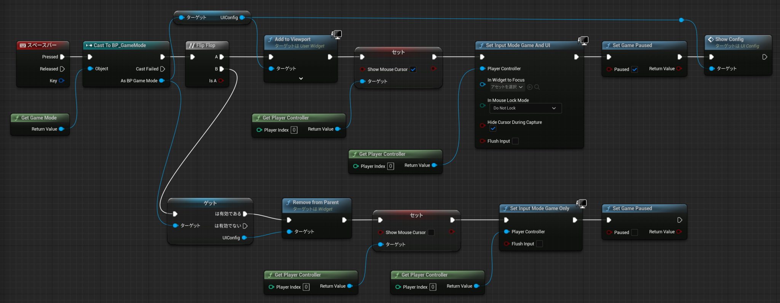
Task: Enable the Flush Input checkbox in Game And UI node
Action: tap(515, 141)
